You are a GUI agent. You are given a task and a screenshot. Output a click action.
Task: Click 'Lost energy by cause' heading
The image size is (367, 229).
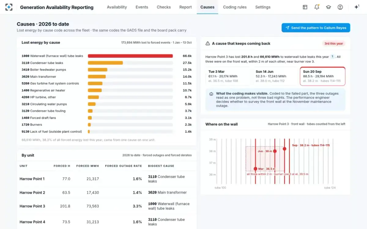[x=41, y=42]
